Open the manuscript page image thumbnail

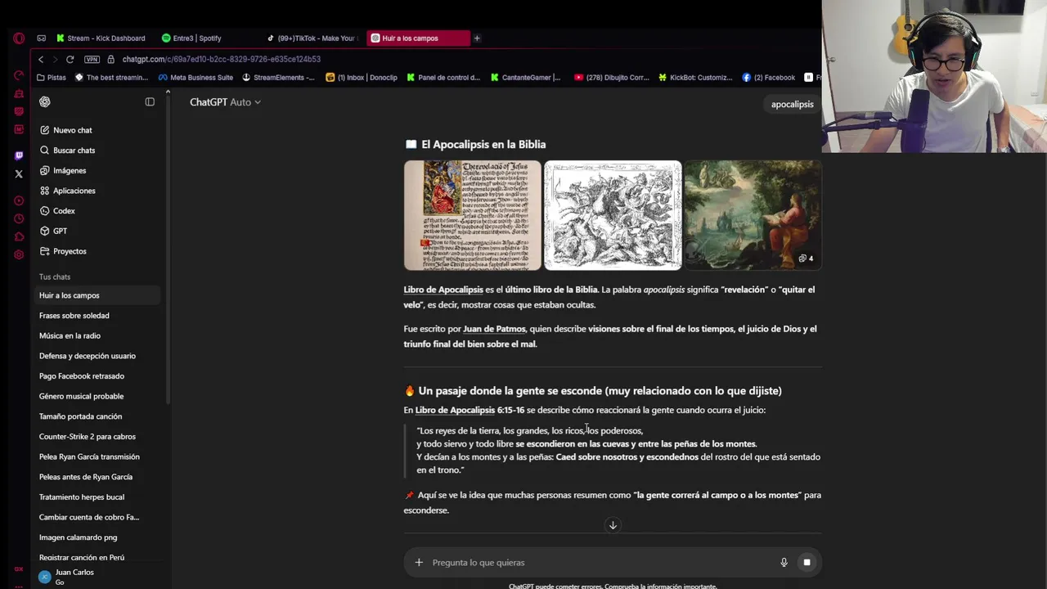coord(472,215)
